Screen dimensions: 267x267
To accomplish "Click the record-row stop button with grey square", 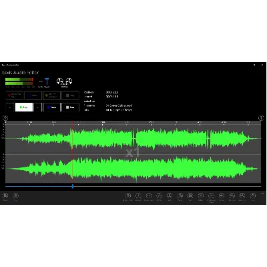I will [x=70, y=95].
